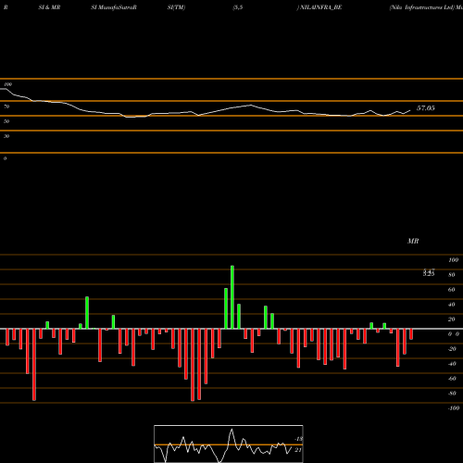The width and height of the screenshot is (463, 463).
Task: Click the 80 label on MR axis
Action: (x=452, y=275)
